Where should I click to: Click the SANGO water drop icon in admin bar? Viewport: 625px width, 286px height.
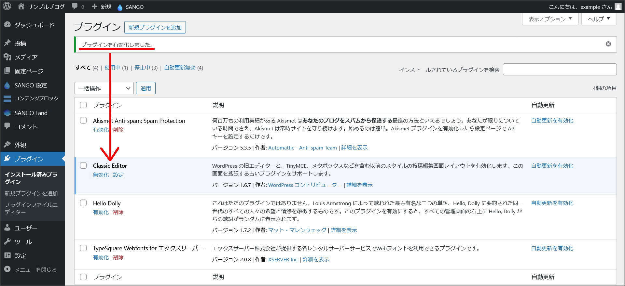120,7
